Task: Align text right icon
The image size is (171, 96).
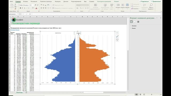Action: pyautogui.click(x=45, y=8)
